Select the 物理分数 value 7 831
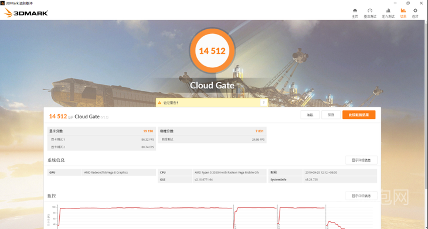 259,131
